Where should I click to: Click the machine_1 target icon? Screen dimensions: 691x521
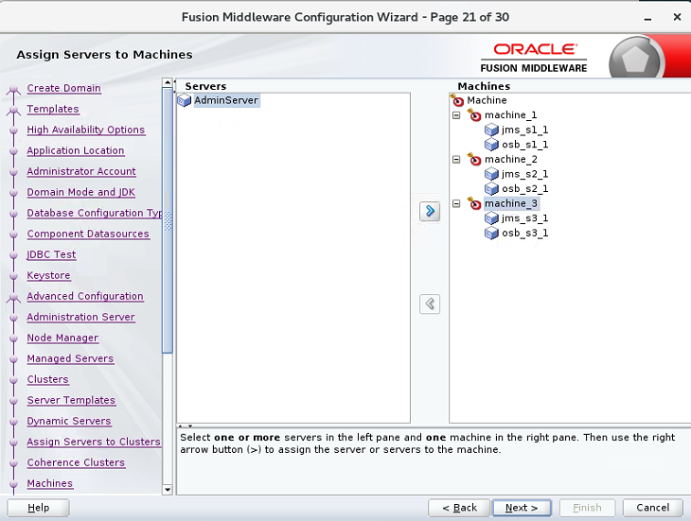point(474,115)
